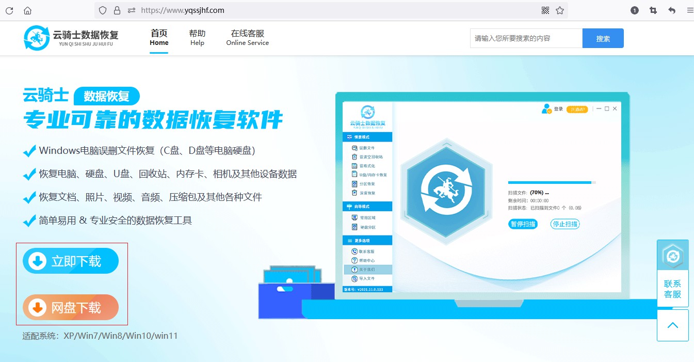Type in the site search input field

tap(525, 38)
